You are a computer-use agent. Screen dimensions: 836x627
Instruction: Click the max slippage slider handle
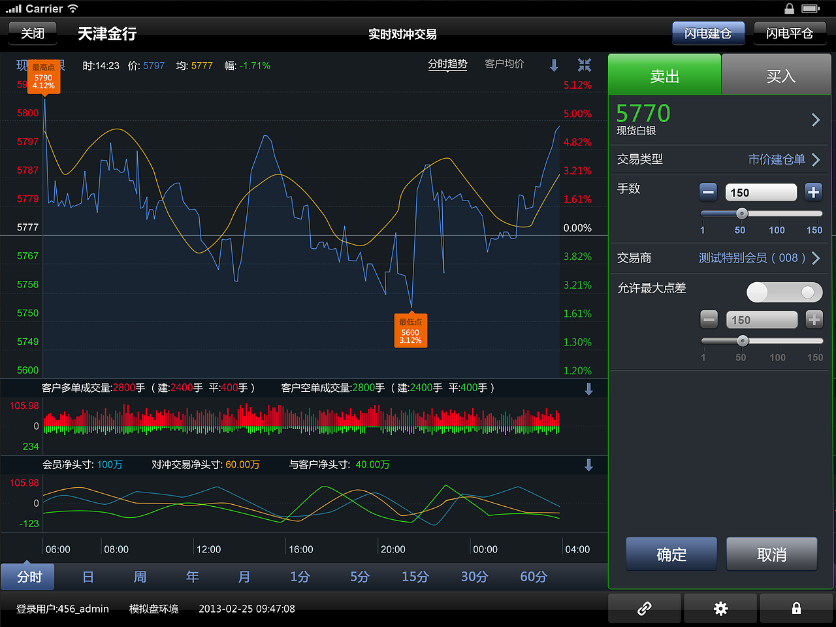point(743,341)
